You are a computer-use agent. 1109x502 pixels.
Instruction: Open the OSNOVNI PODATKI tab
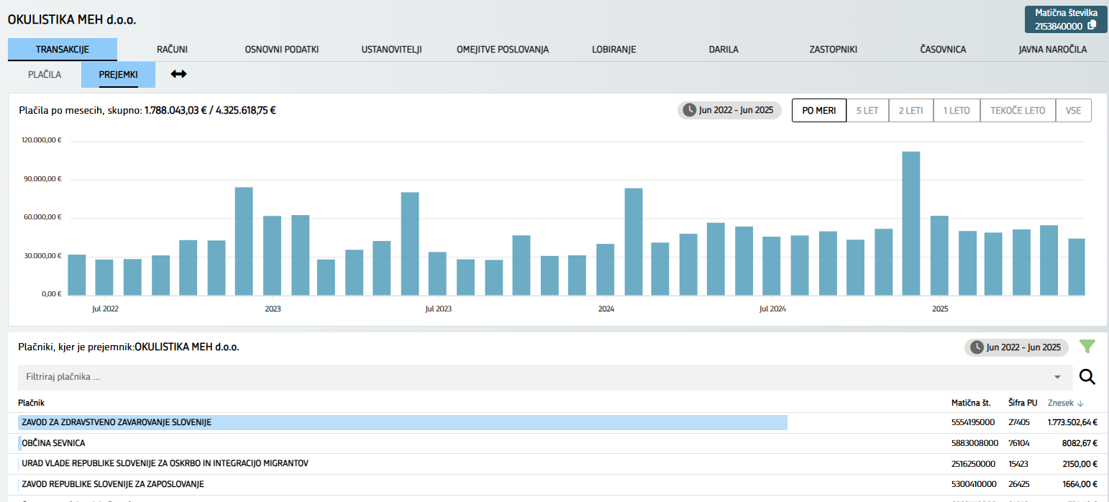click(x=281, y=50)
